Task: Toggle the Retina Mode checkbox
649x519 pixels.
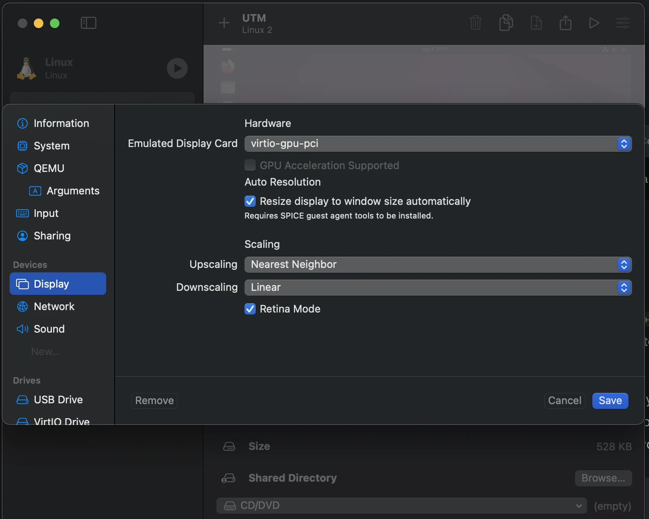Action: tap(250, 309)
